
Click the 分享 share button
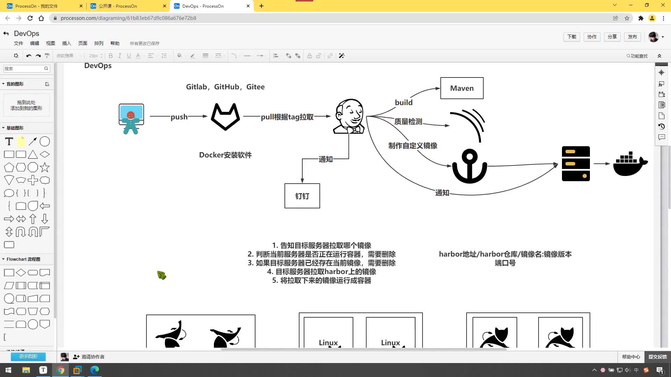point(612,37)
